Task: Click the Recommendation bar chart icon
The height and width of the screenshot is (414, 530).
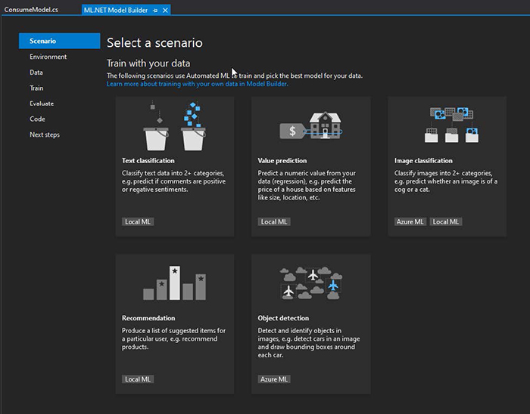Action: click(x=174, y=283)
